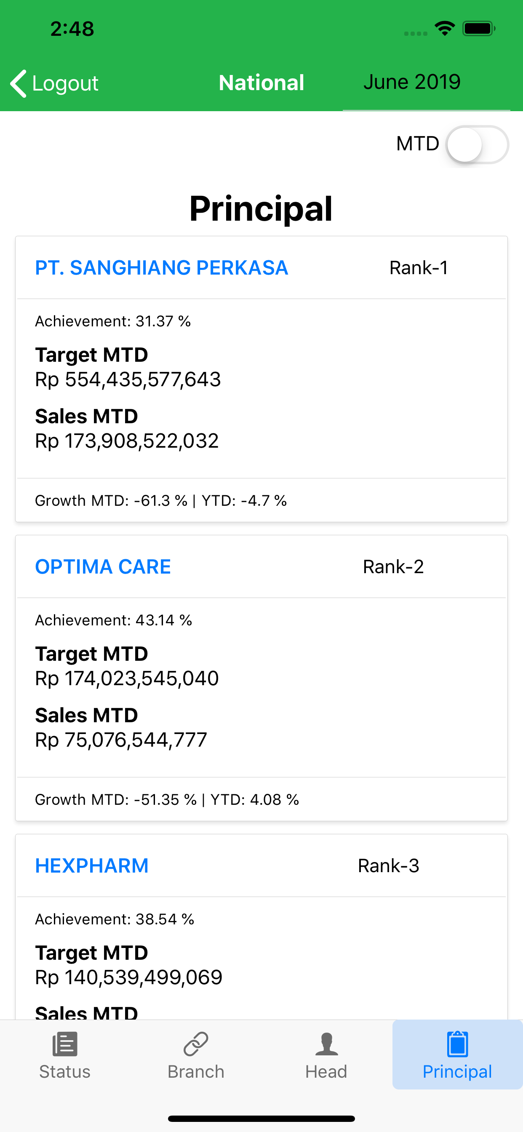Toggle the MTD switch

point(477,144)
